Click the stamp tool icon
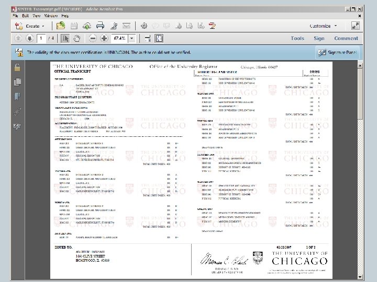377x282 pixels. coord(179,26)
